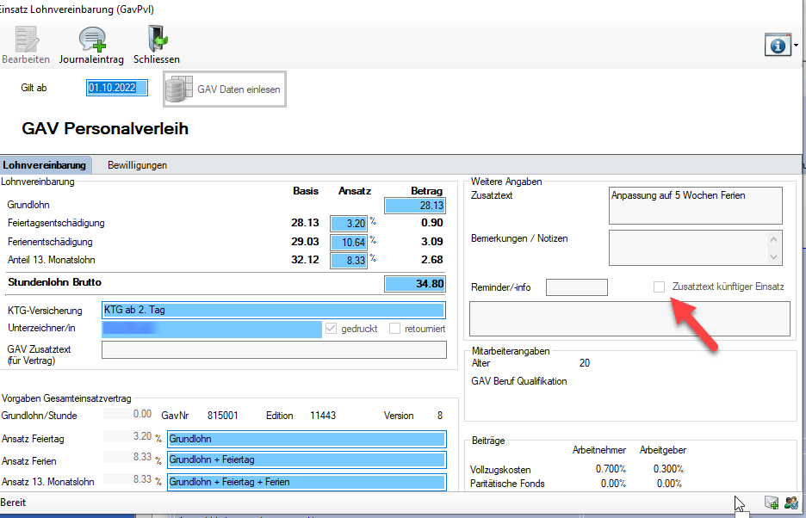
Task: Click Anteil 13. Monatslohn Ansatz field 8.33
Action: (x=349, y=261)
